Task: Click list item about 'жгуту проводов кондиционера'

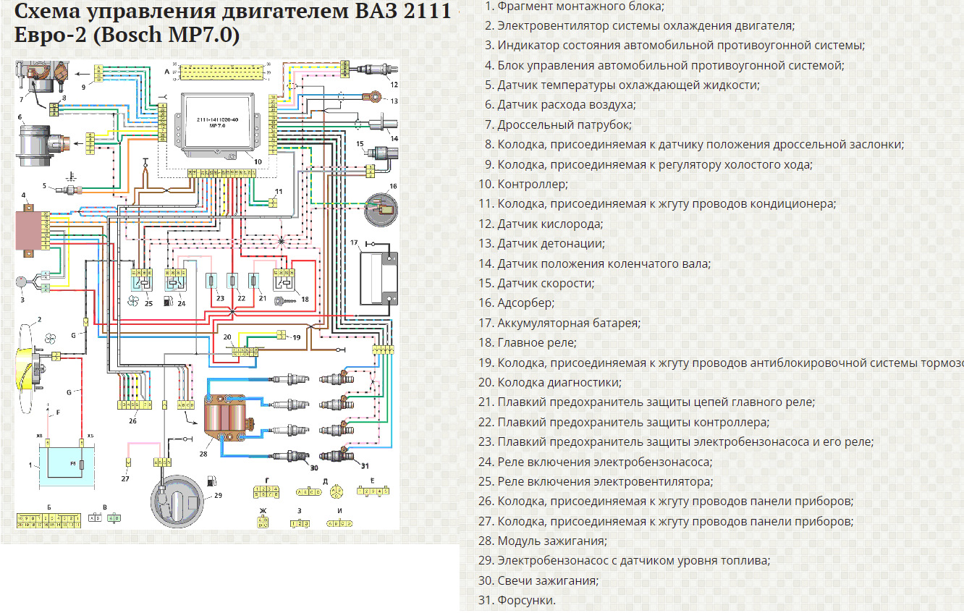Action: click(667, 203)
